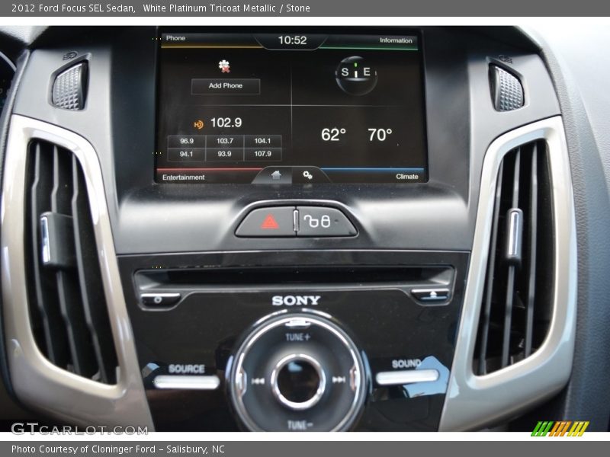The height and width of the screenshot is (457, 610).
Task: Click the next track button
Action: point(339,379)
